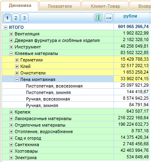Collapse the Пена монтажная subcategory

17,79
